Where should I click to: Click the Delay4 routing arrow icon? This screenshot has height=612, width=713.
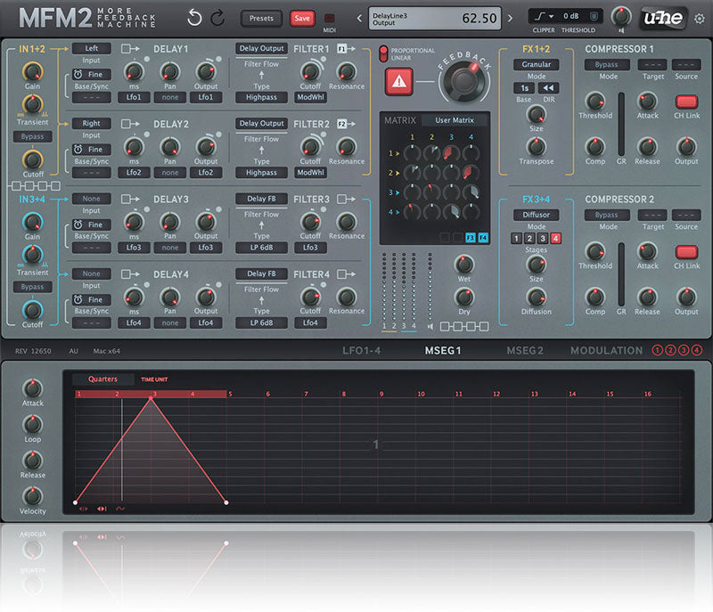(130, 274)
